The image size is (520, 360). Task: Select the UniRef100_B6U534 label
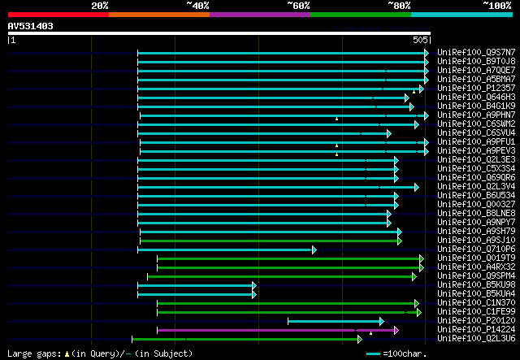[x=476, y=196]
